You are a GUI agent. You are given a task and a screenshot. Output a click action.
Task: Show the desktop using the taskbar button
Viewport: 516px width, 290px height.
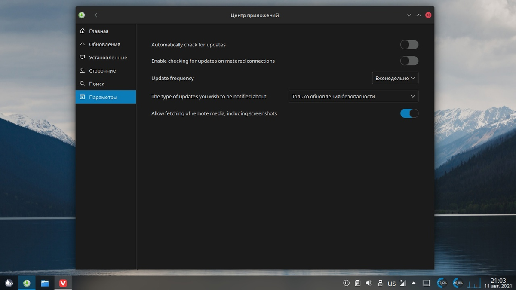coord(426,283)
